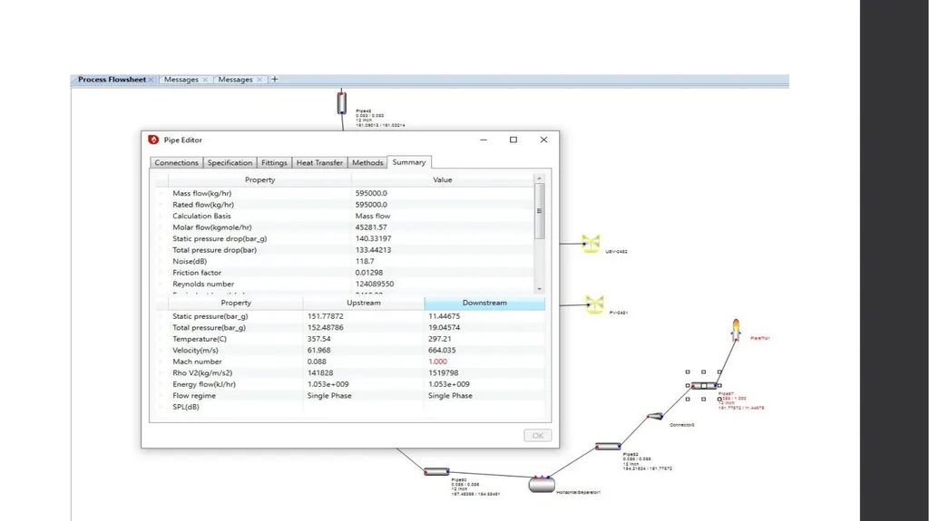Click the Pipe52 label text on flowsheet
Image resolution: width=929 pixels, height=521 pixels.
pos(647,461)
